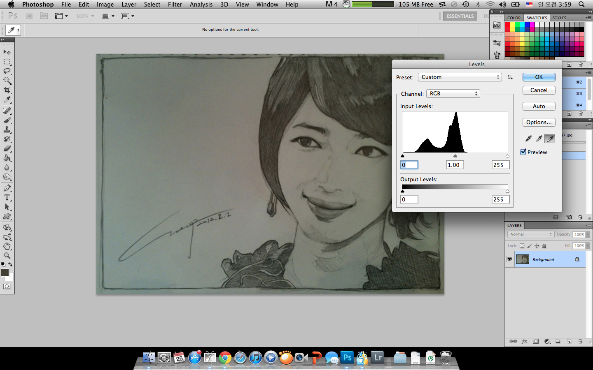Click the Layers panel trash icon

[580, 341]
